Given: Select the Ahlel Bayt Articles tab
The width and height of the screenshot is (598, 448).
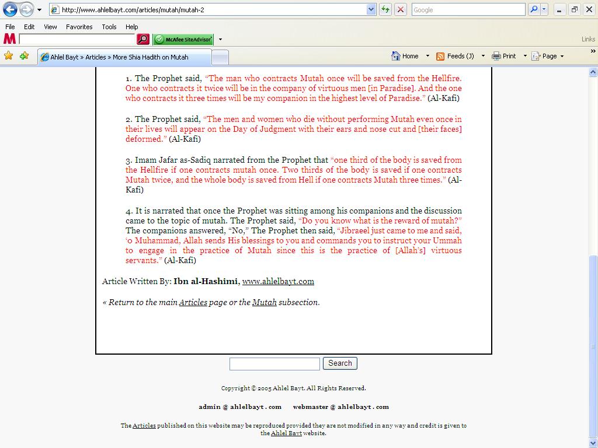Looking at the screenshot, I should tap(124, 57).
